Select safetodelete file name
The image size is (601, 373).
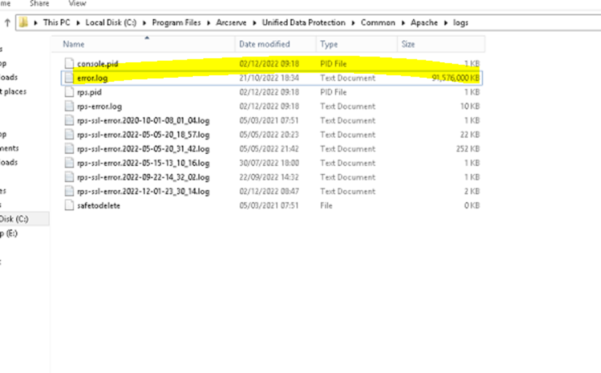click(x=98, y=206)
